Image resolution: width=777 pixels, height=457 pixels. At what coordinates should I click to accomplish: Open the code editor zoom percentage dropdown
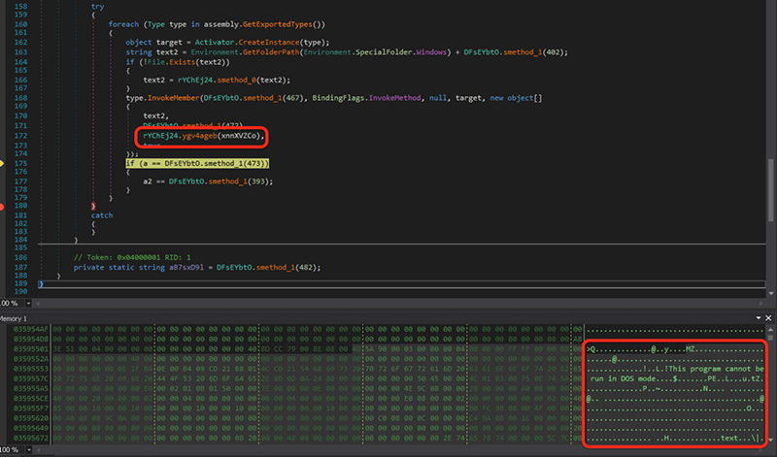click(28, 303)
